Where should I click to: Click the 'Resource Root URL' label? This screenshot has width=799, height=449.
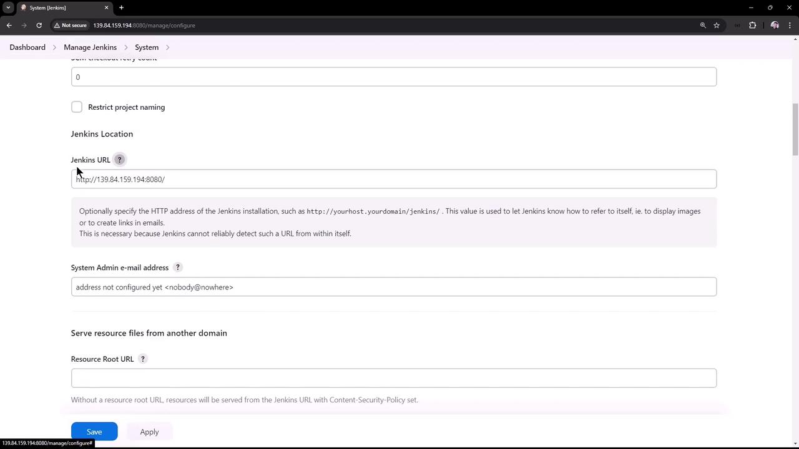click(x=102, y=359)
